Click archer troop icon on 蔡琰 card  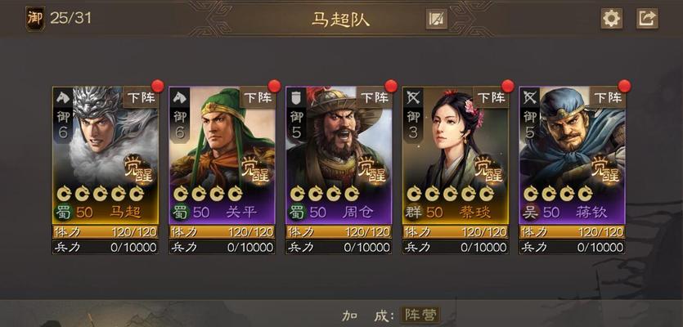coord(412,97)
